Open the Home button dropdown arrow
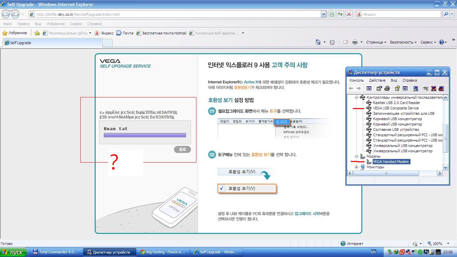The image size is (457, 257). [x=325, y=42]
